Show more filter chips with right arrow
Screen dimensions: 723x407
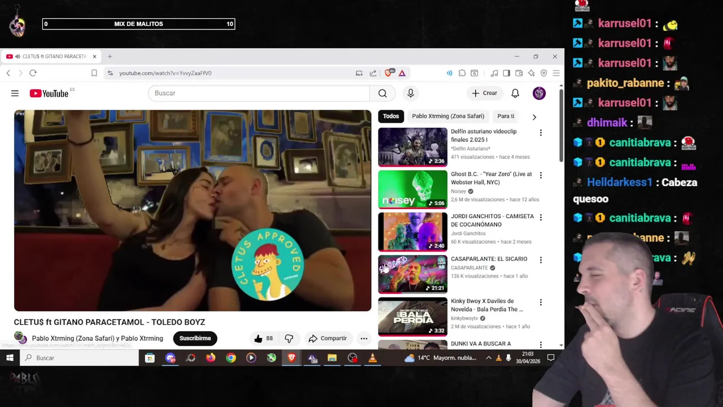coord(534,116)
